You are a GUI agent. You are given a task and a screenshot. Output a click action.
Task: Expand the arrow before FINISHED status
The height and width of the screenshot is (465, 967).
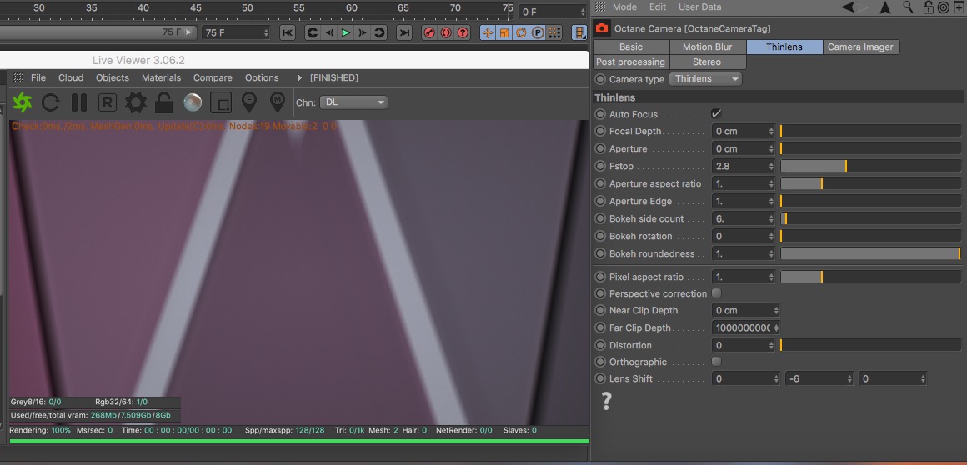(300, 78)
